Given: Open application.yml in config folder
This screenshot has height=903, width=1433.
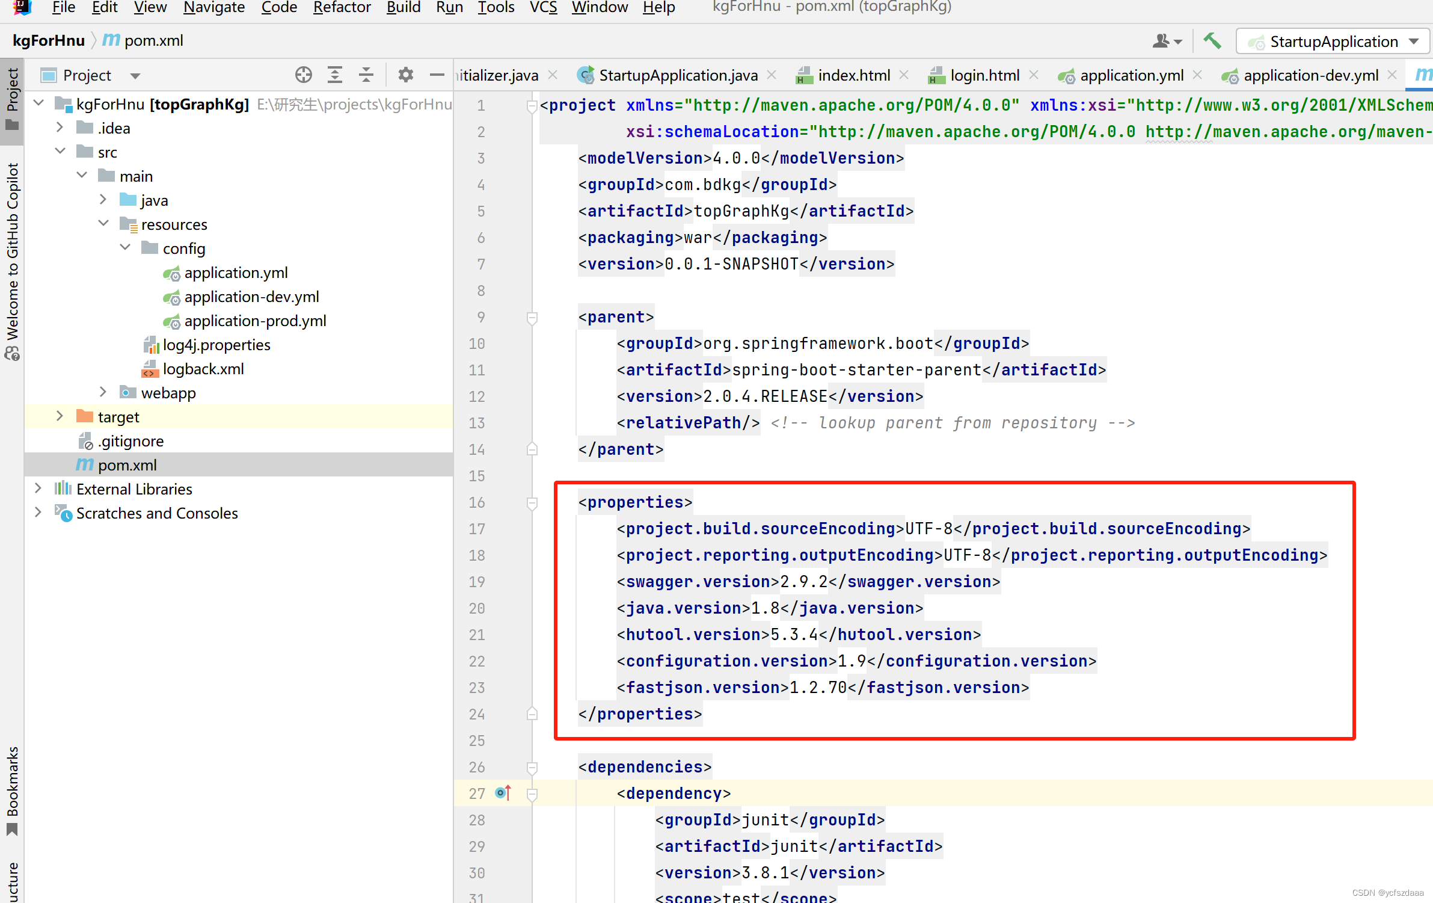Looking at the screenshot, I should 236,273.
